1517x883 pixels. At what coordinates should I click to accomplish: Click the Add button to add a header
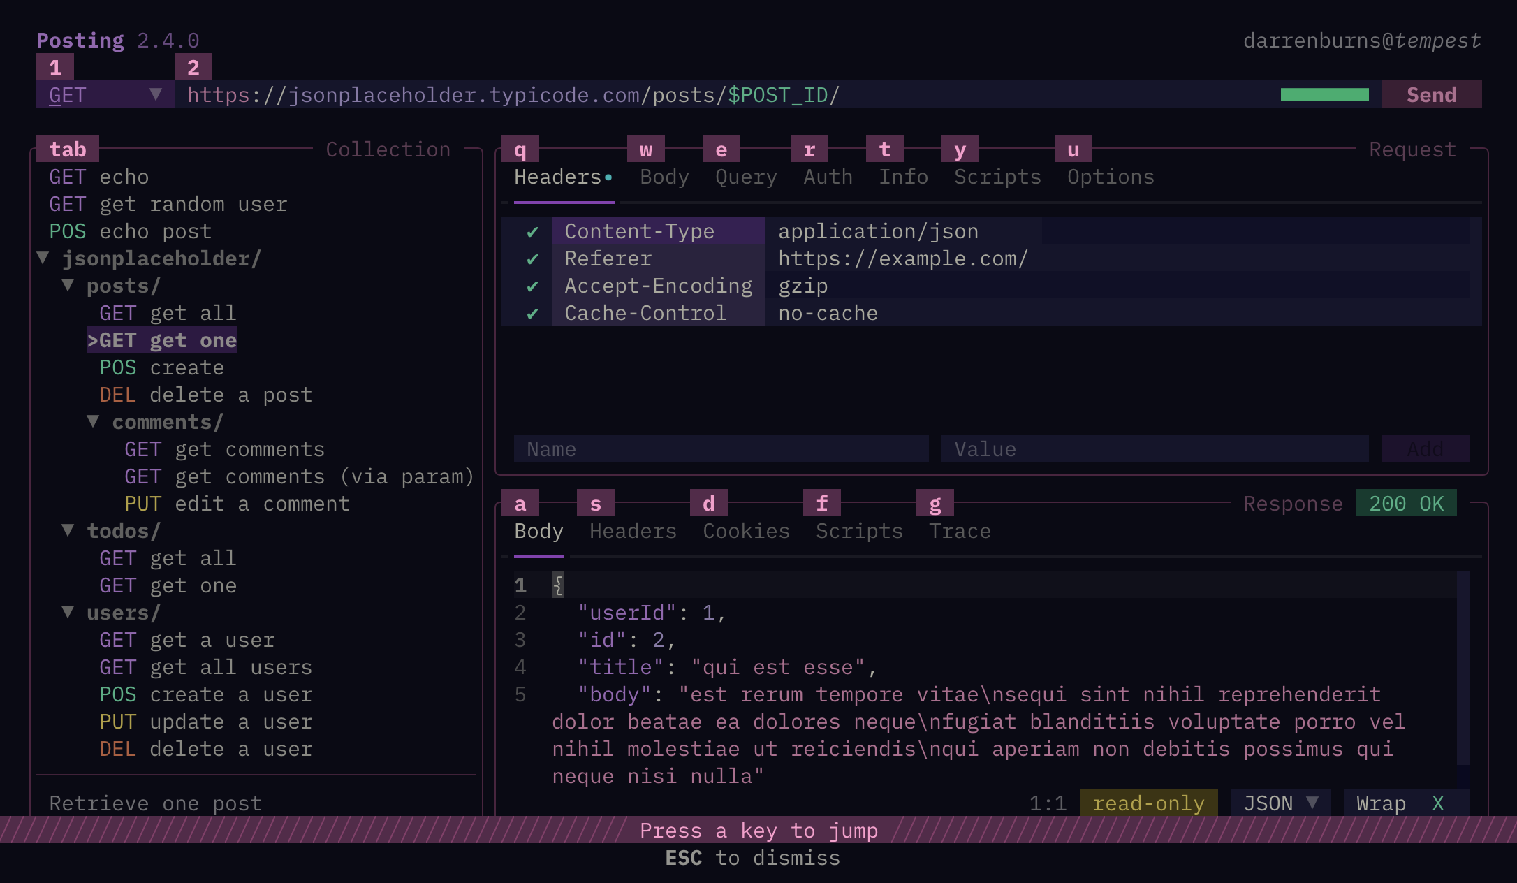(1425, 448)
